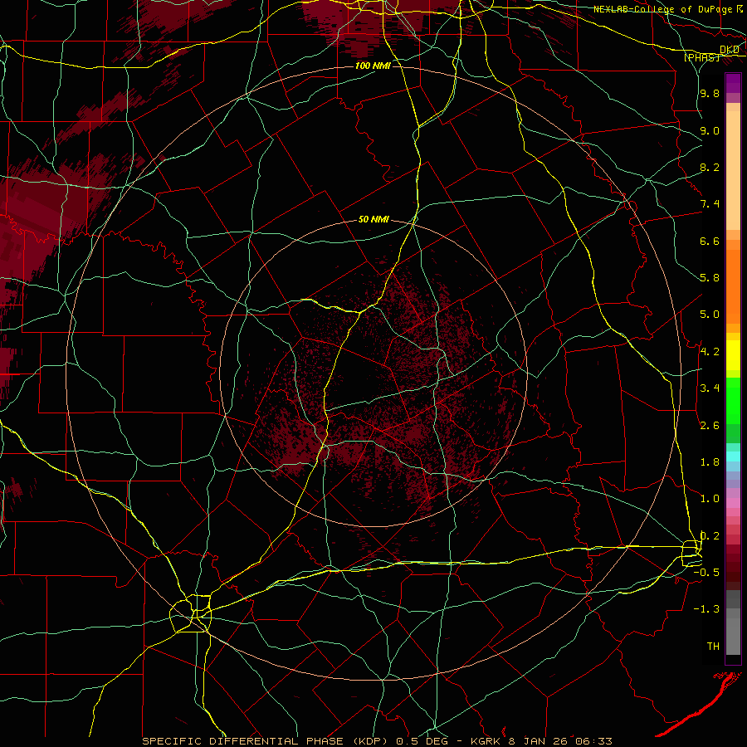Pick the light orange band of the color bar
This screenshot has height=747, width=747.
click(733, 170)
